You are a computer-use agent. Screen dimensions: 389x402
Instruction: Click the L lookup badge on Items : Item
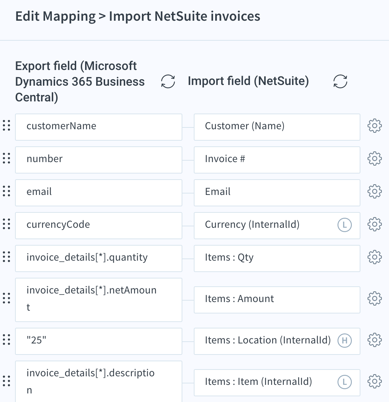[x=344, y=382]
